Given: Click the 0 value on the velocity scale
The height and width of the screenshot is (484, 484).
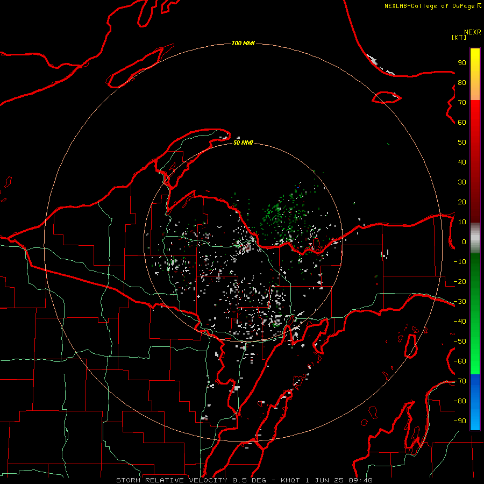Looking at the screenshot, I should tap(464, 241).
